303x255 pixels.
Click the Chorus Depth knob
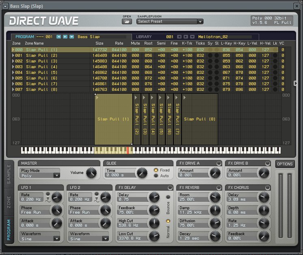[264, 210]
